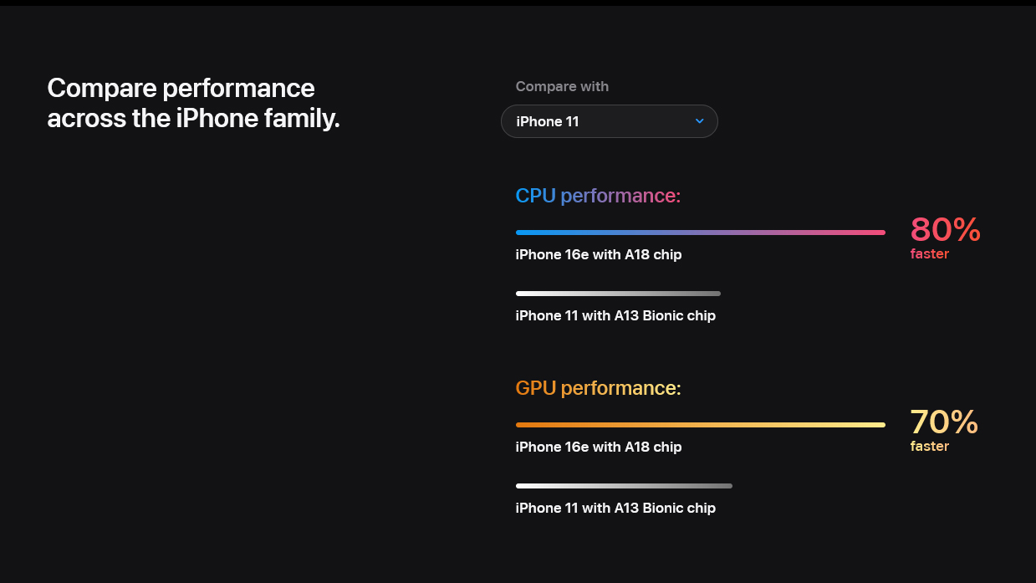Click the blue chevron in the dropdown

(699, 121)
